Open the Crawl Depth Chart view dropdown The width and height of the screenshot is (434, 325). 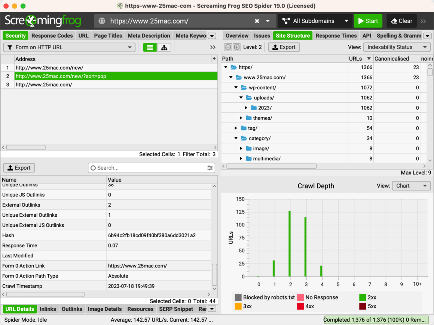coord(411,186)
